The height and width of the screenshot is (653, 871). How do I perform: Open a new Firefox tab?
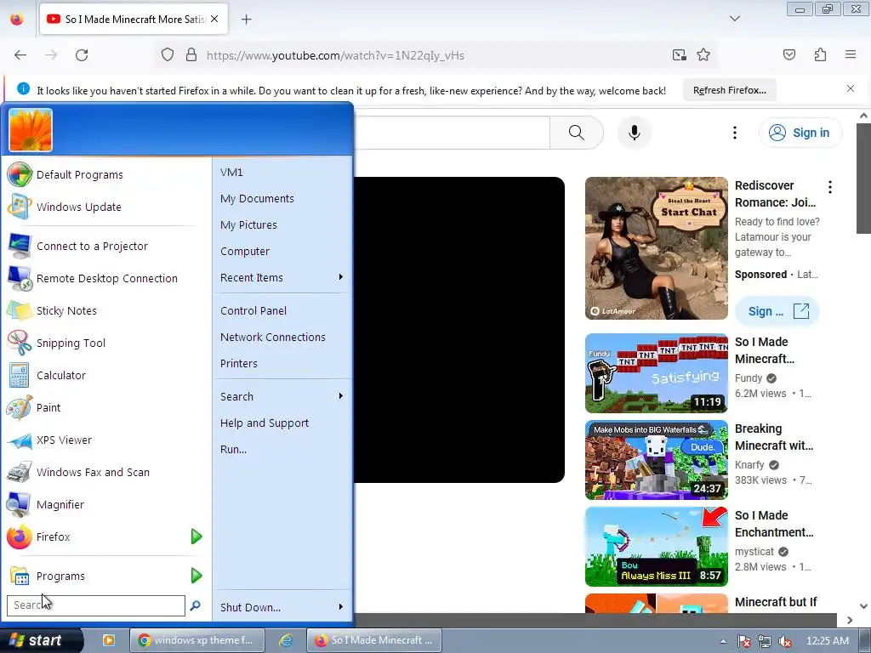[246, 20]
